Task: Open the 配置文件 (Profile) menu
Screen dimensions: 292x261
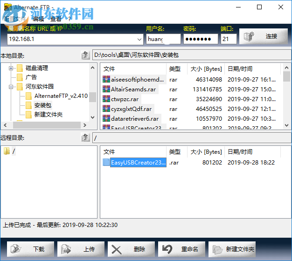Action: [15, 19]
